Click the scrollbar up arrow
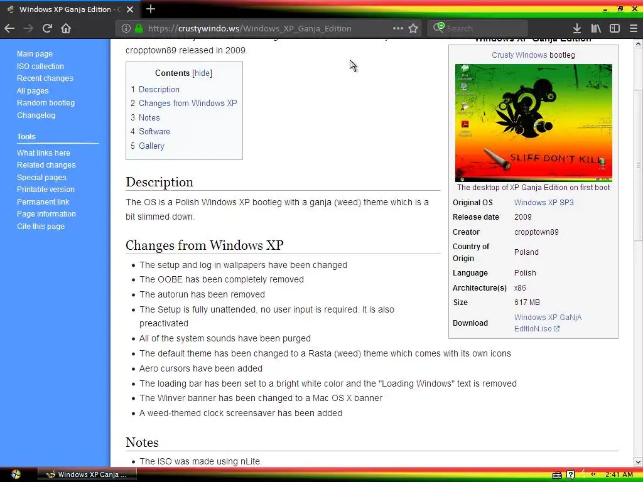643x482 pixels. [638, 43]
